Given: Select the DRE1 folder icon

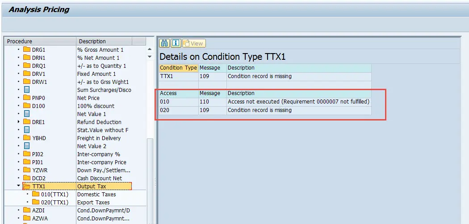Looking at the screenshot, I should pos(27,122).
